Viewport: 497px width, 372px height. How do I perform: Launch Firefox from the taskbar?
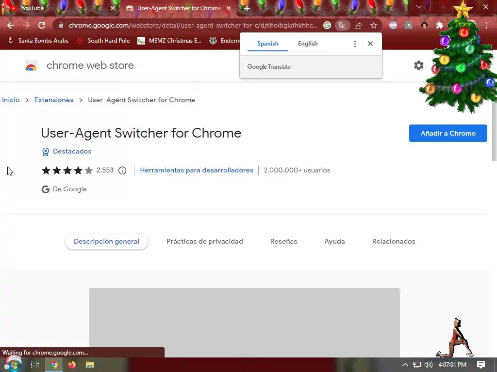click(72, 365)
